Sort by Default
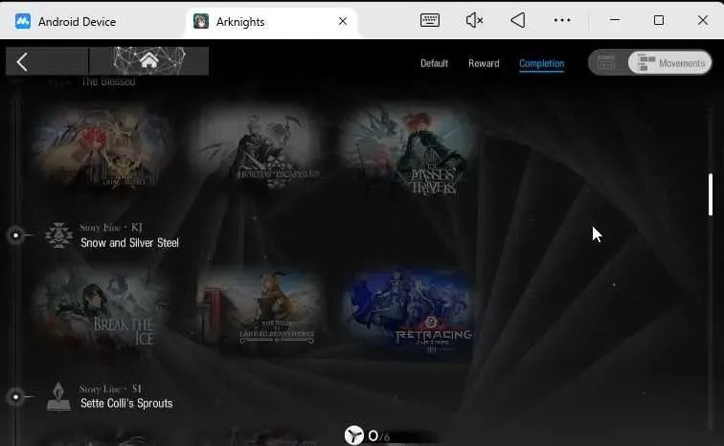 (434, 63)
